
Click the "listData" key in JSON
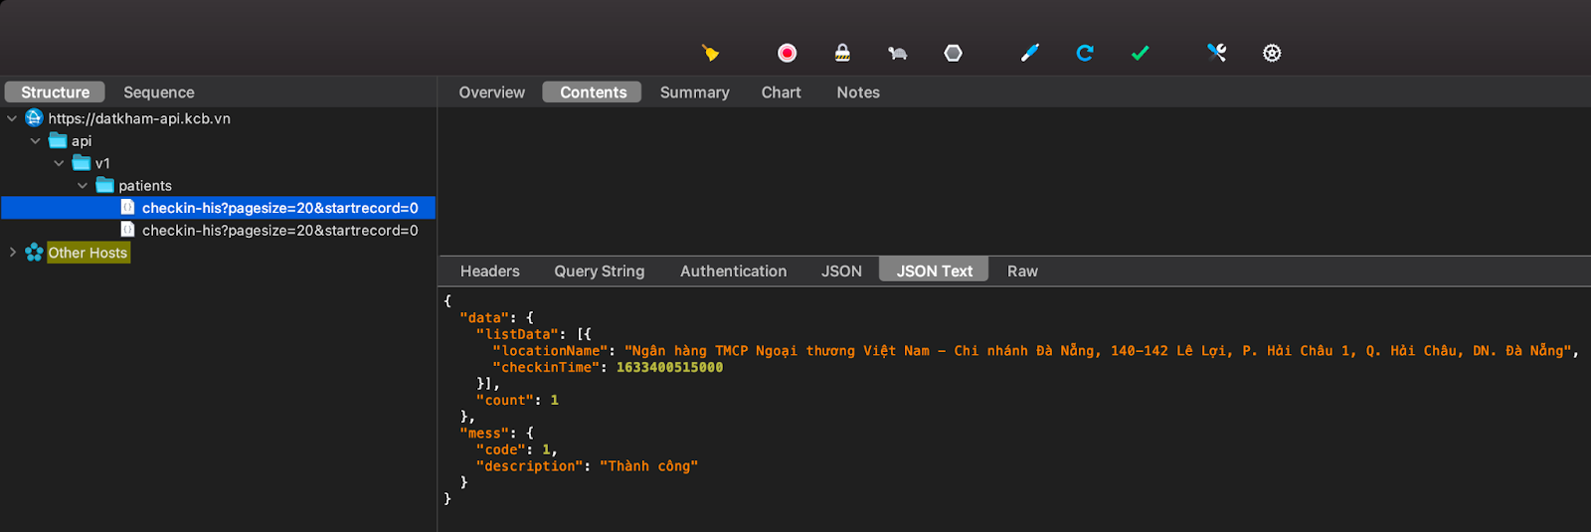tap(517, 335)
